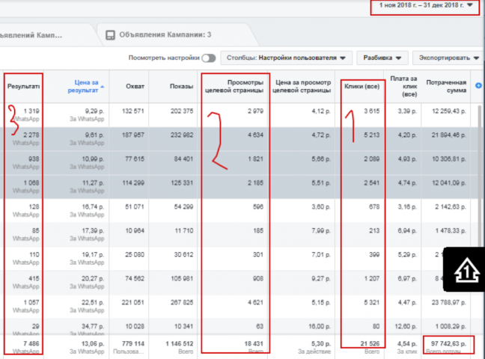Open the Экспортировать dropdown
Screen dimensions: 485x359
point(448,58)
